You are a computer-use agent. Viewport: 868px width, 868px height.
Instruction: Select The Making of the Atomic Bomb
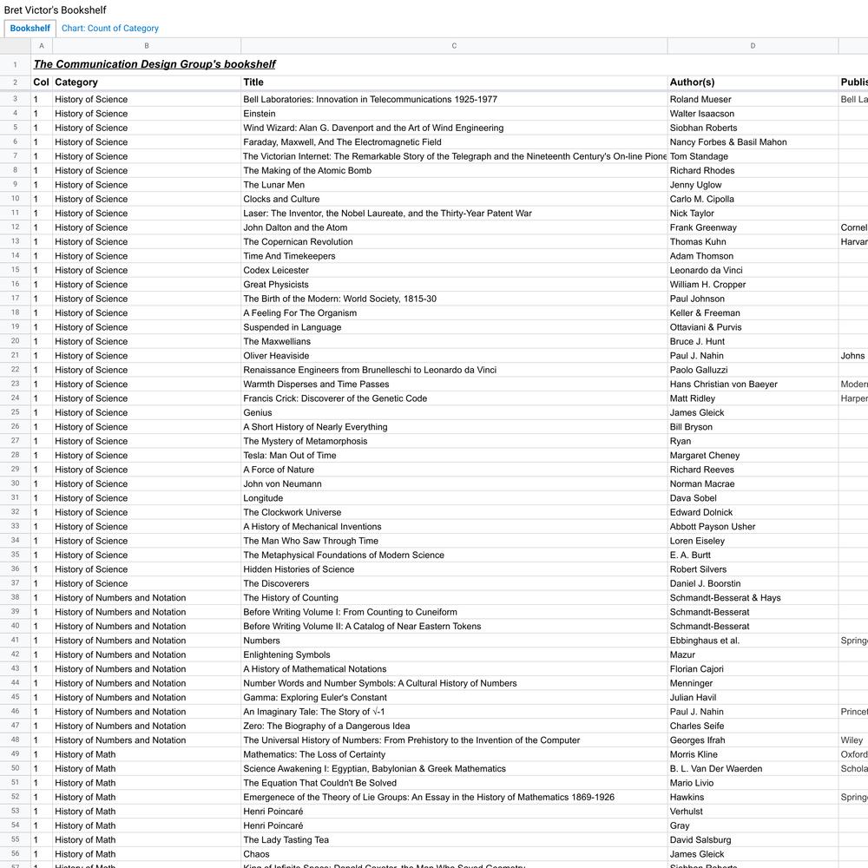coord(454,170)
